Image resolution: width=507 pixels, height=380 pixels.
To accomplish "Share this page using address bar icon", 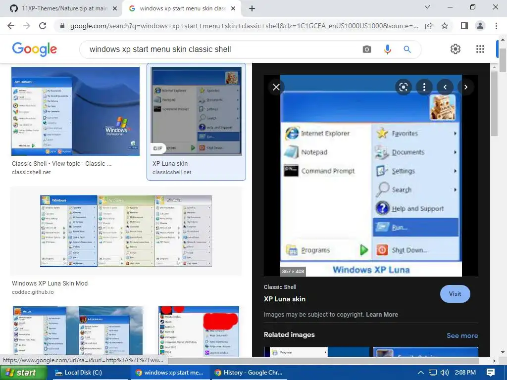I will (x=429, y=26).
